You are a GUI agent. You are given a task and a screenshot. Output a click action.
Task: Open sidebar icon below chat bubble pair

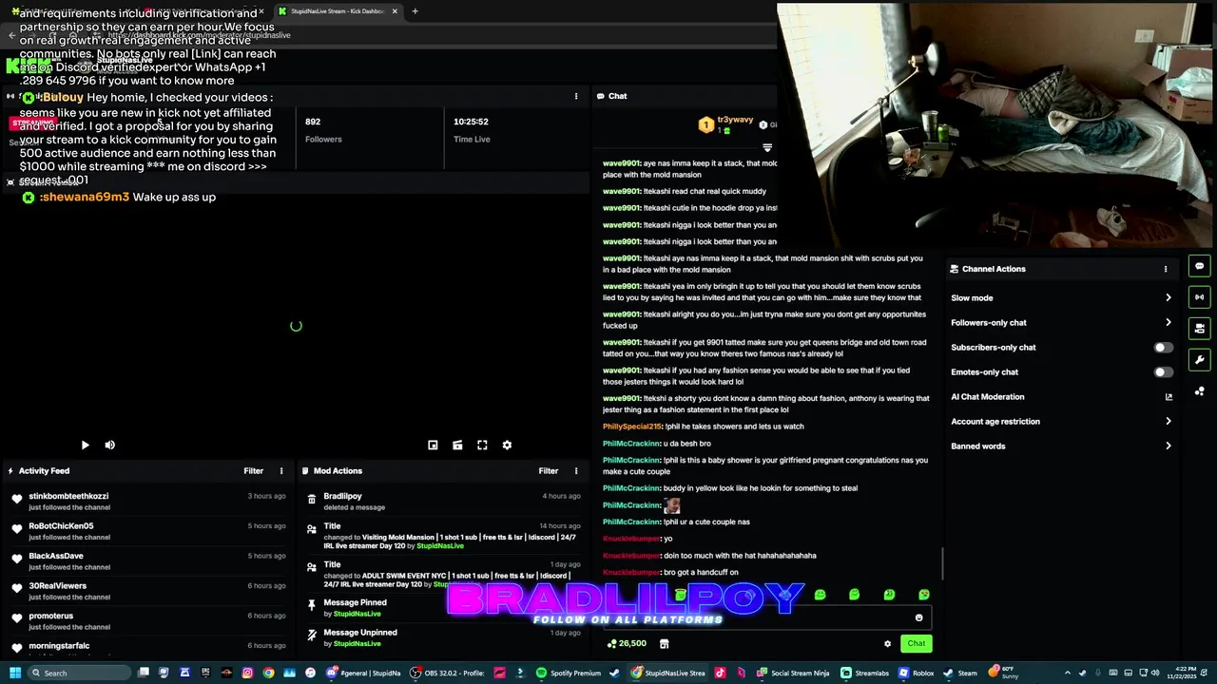[x=1200, y=328]
